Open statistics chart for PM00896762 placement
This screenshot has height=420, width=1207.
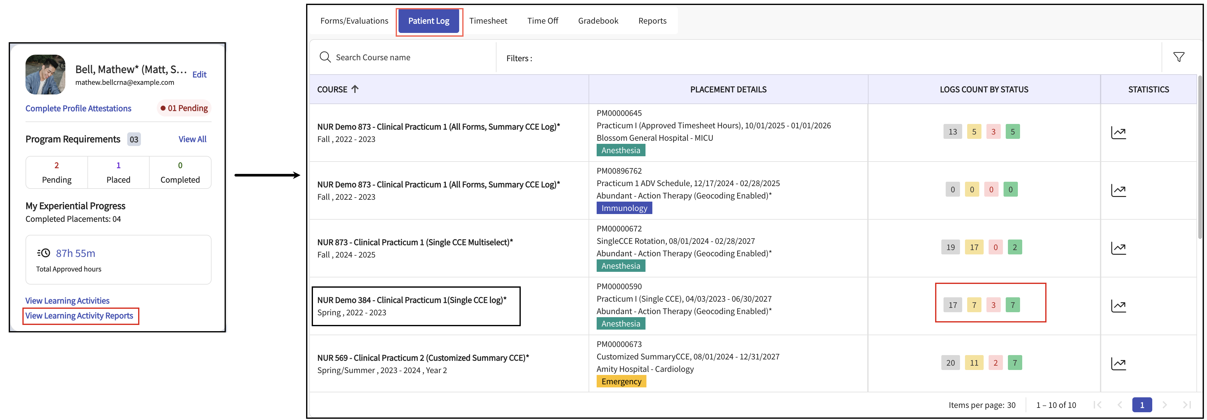pos(1118,190)
